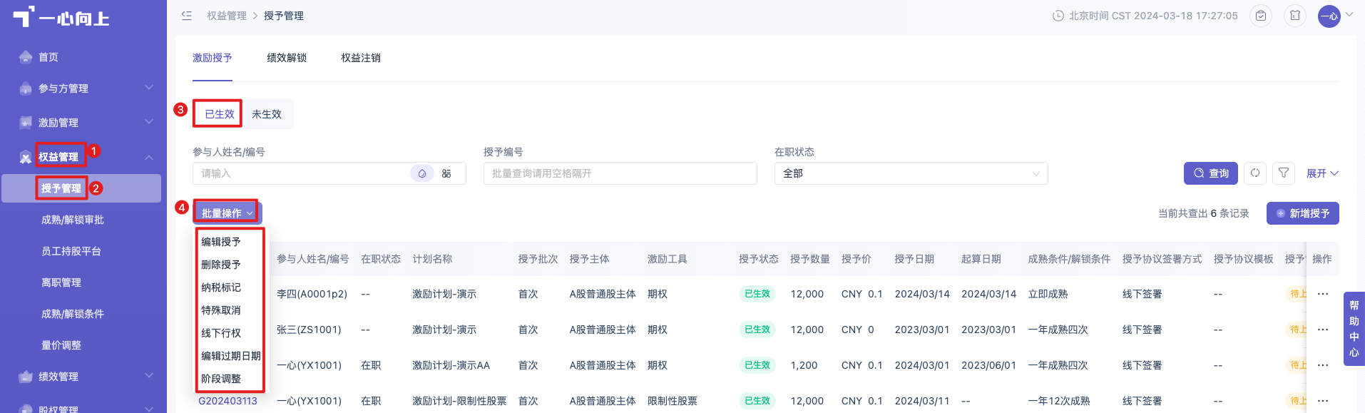Screen dimensions: 1365x413
Task: Click the batch list icon in name input
Action: pos(446,173)
